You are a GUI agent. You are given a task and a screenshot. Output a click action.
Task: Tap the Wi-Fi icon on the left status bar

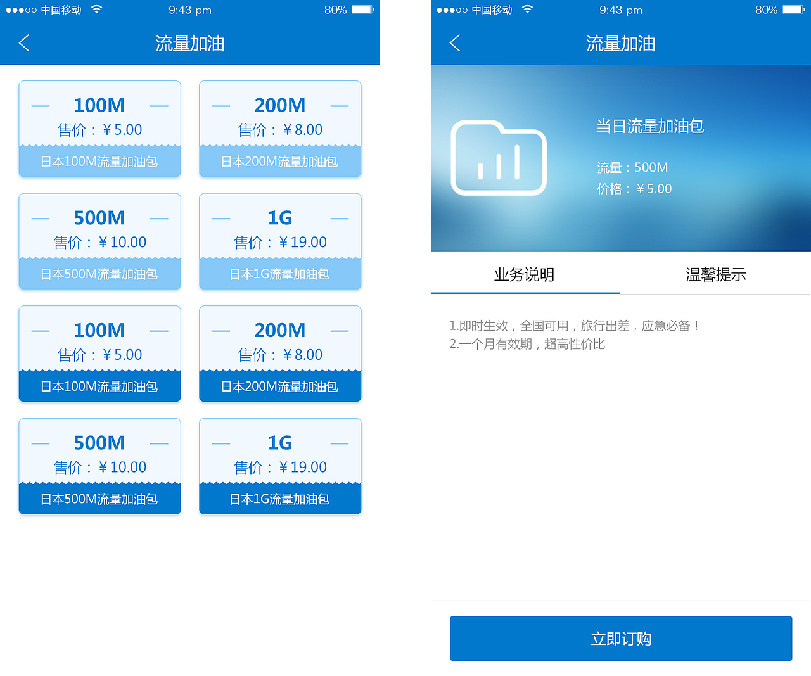click(x=96, y=10)
